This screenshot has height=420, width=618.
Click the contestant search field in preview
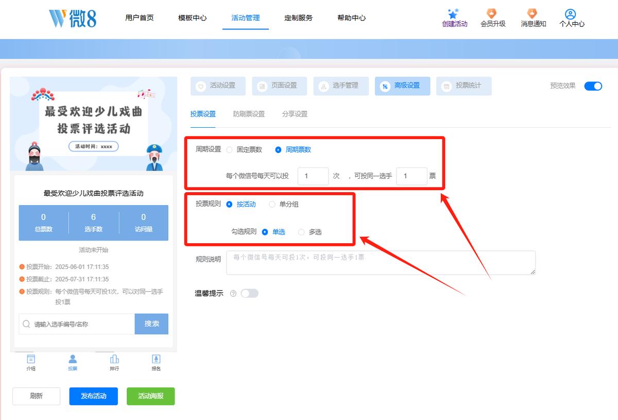click(x=77, y=324)
